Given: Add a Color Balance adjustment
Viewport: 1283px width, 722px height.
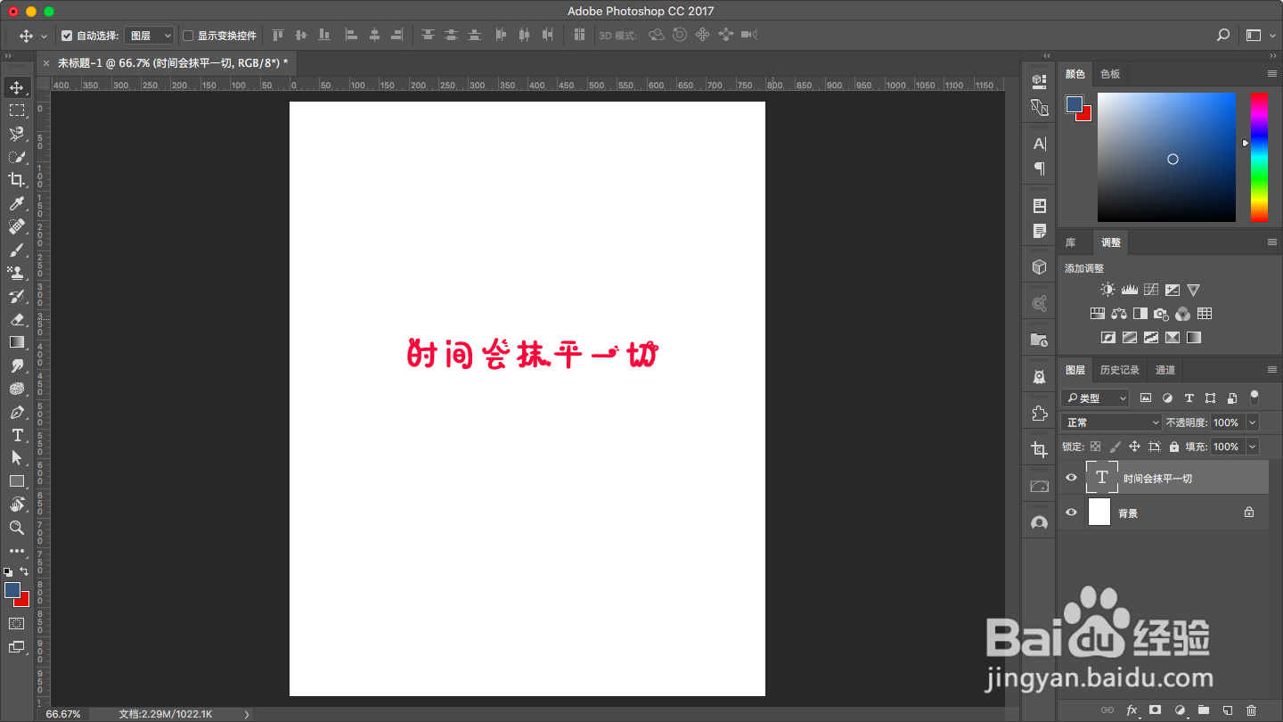Looking at the screenshot, I should coord(1119,314).
